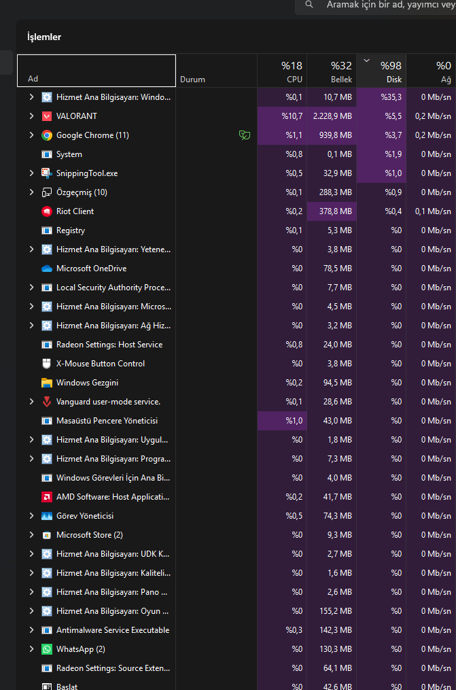Expand the Microsoft Store (2) group

click(x=31, y=534)
